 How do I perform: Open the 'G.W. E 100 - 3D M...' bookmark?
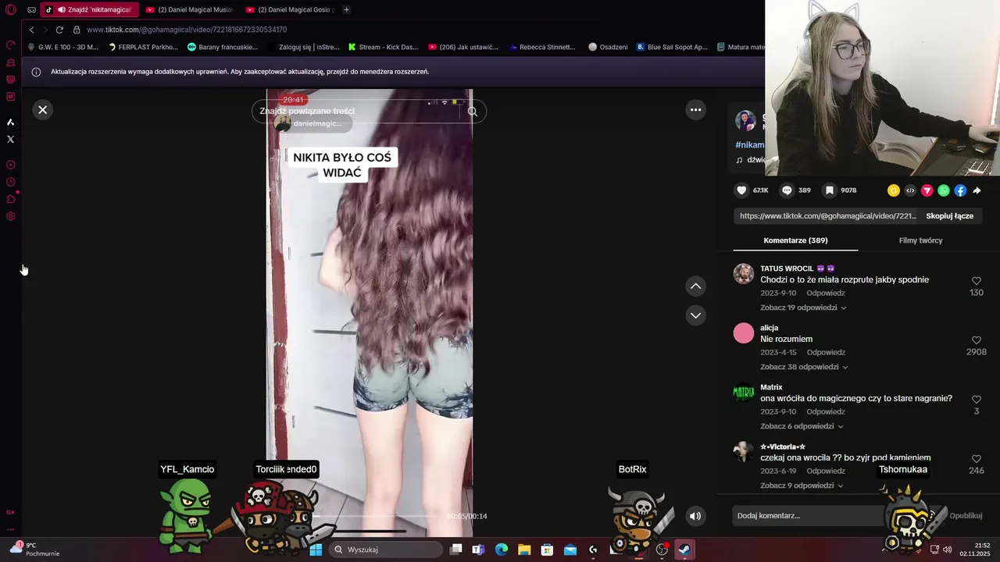pos(62,47)
